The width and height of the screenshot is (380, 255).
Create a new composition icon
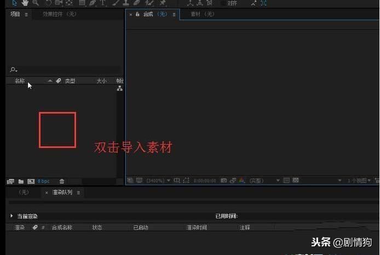(31, 181)
